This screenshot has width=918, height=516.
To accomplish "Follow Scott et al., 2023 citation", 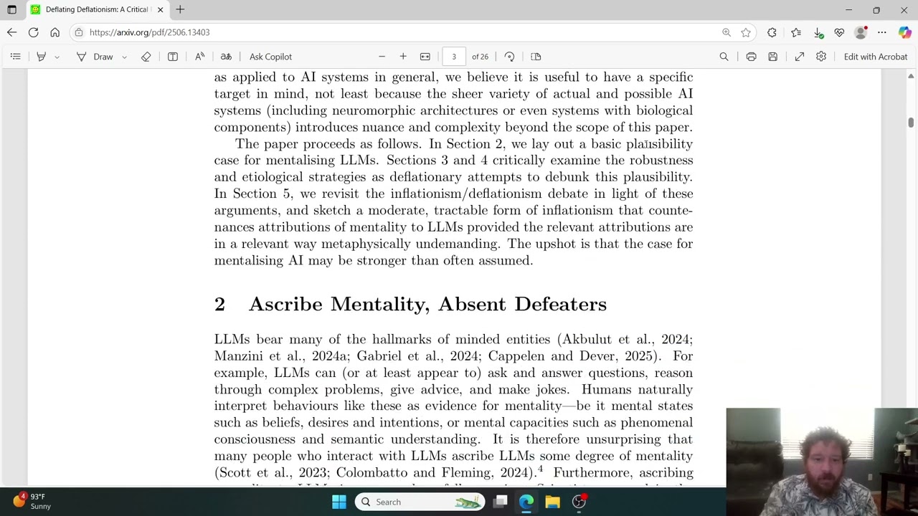I will point(273,473).
